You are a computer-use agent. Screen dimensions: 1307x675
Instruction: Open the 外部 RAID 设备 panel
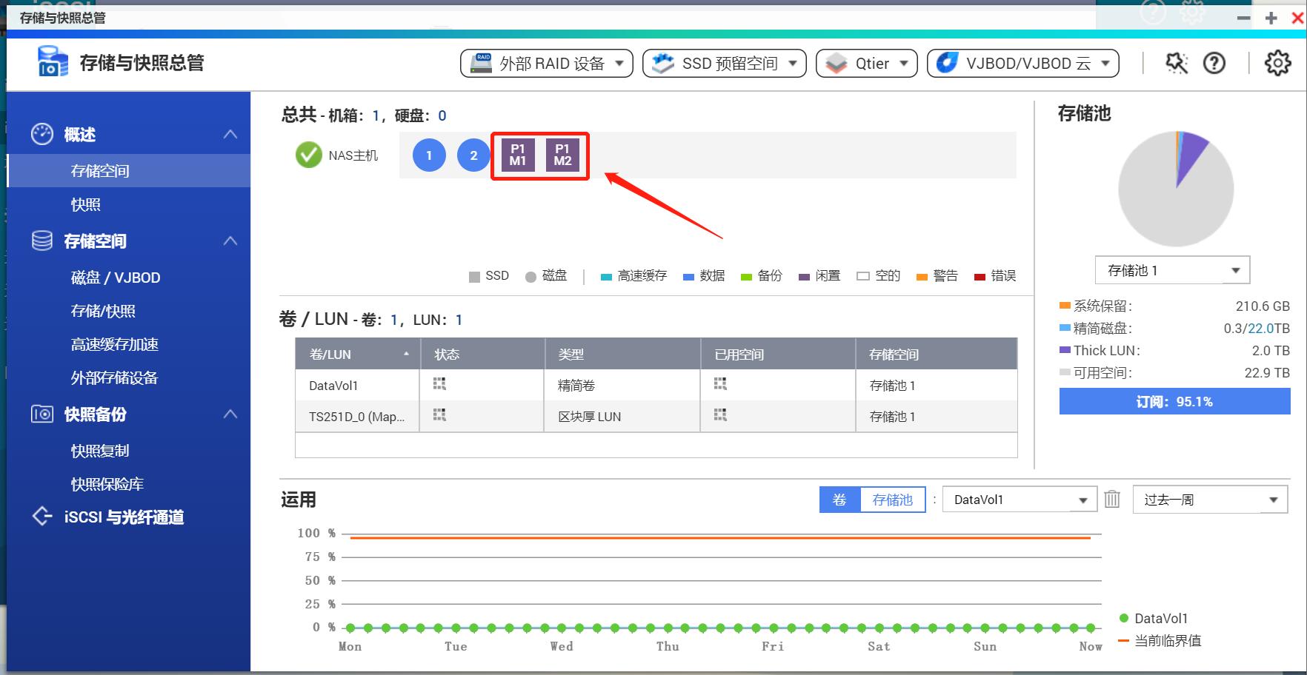click(545, 63)
